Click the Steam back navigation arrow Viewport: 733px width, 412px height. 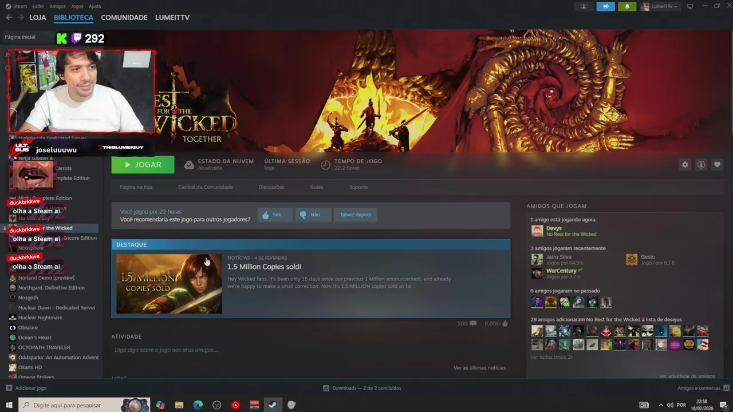tap(9, 18)
